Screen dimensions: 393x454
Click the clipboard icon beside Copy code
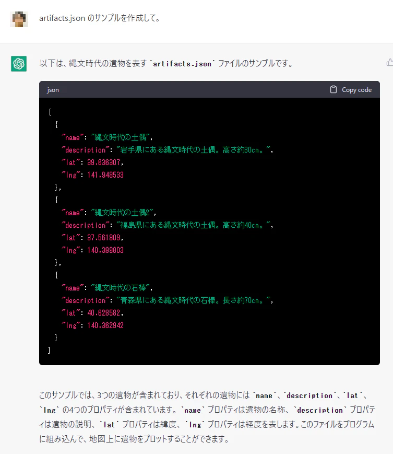(x=334, y=89)
